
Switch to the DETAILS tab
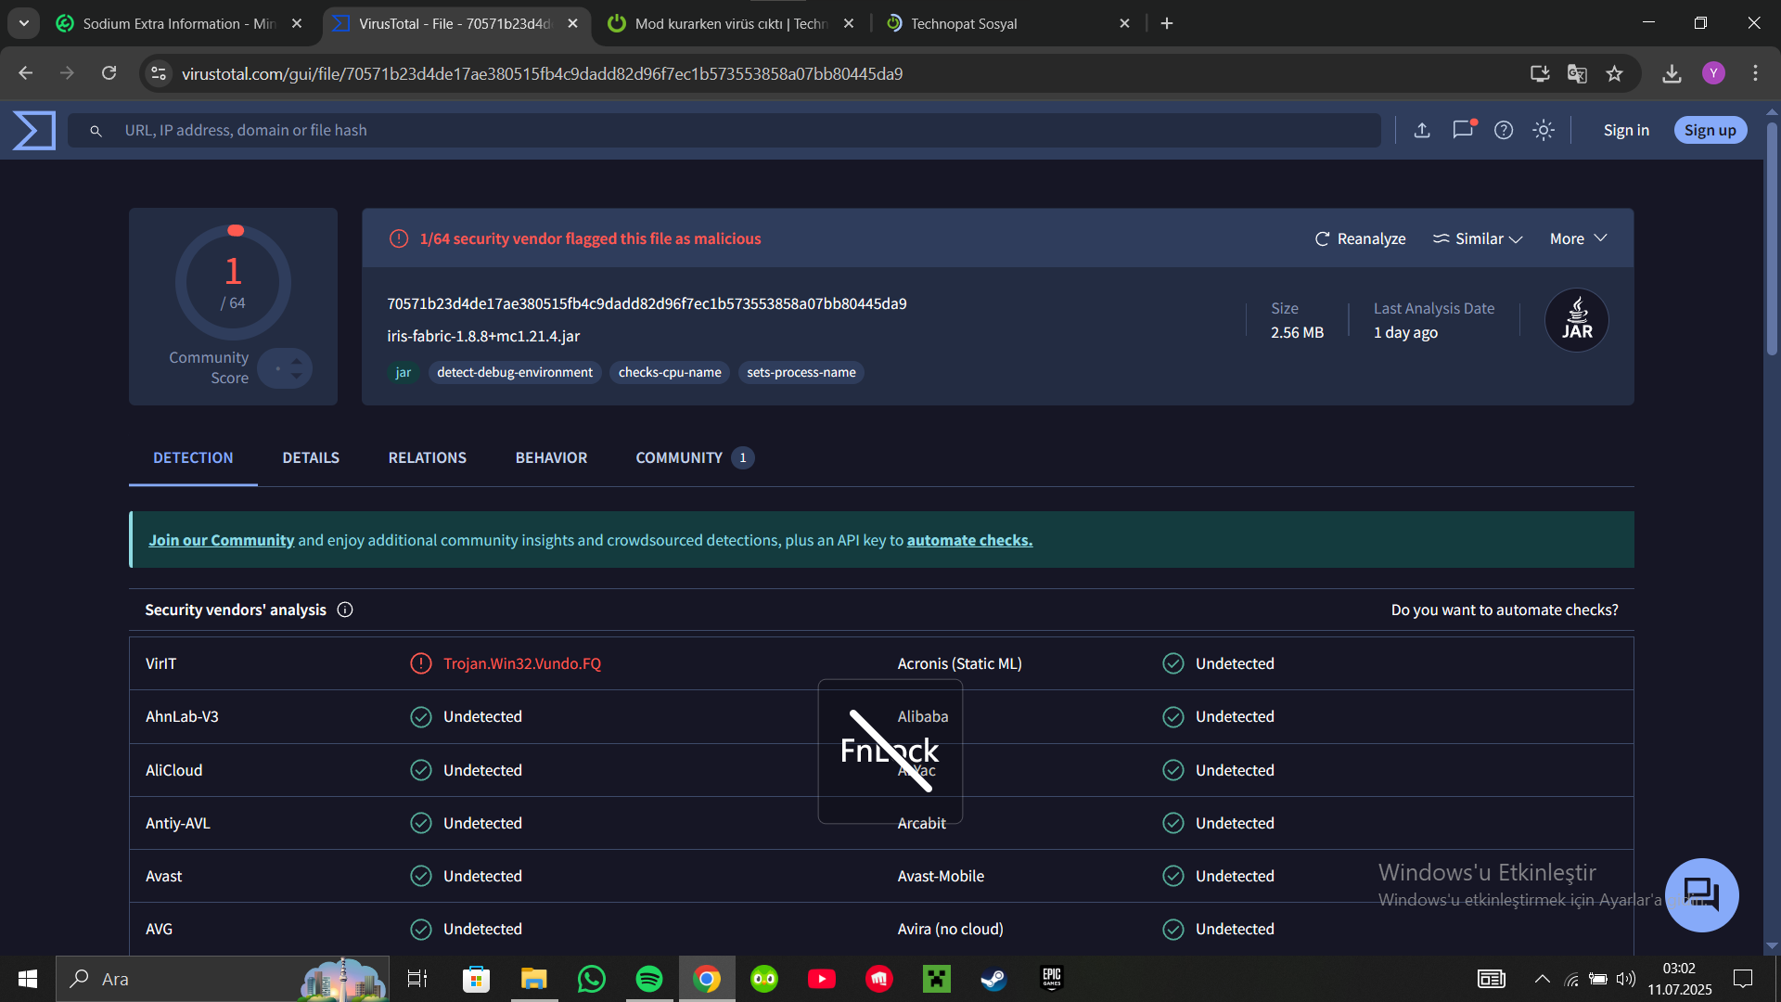coord(311,457)
